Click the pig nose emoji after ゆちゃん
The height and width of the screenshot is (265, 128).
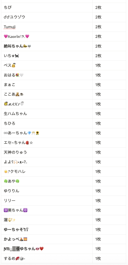pyautogui.click(x=37, y=249)
